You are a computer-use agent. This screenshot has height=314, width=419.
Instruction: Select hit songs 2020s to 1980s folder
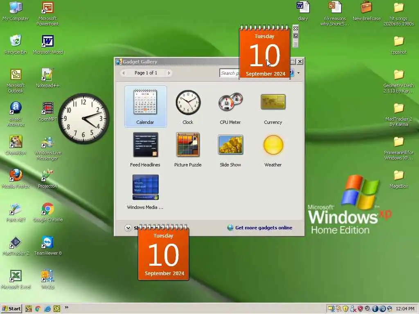click(399, 14)
